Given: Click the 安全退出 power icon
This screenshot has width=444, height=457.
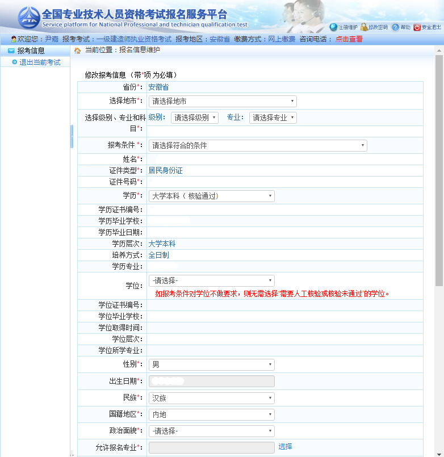Looking at the screenshot, I should [417, 27].
